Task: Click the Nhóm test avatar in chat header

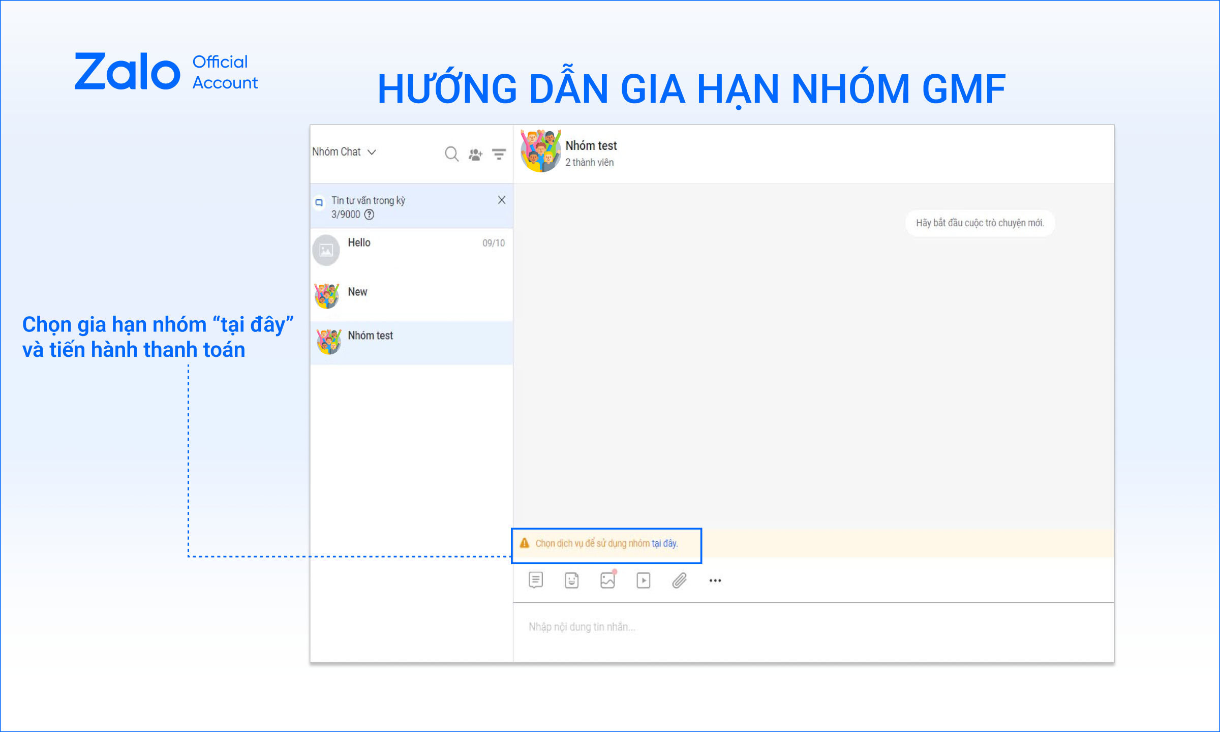Action: click(540, 151)
